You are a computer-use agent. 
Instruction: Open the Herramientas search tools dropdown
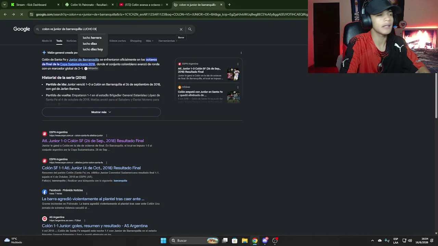[168, 41]
